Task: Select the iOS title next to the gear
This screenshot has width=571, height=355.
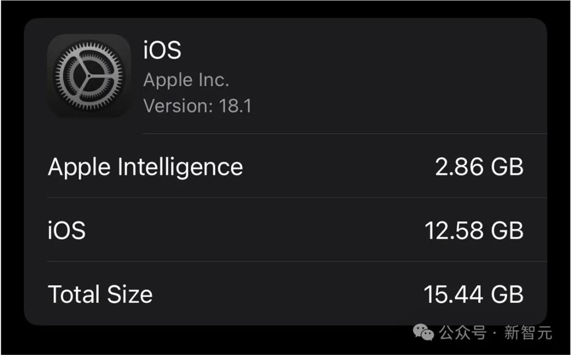Action: (x=162, y=50)
